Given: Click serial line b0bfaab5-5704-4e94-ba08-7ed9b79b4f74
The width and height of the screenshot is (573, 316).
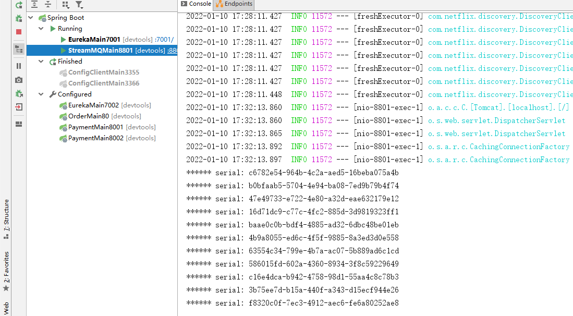Looking at the screenshot, I should 292,186.
